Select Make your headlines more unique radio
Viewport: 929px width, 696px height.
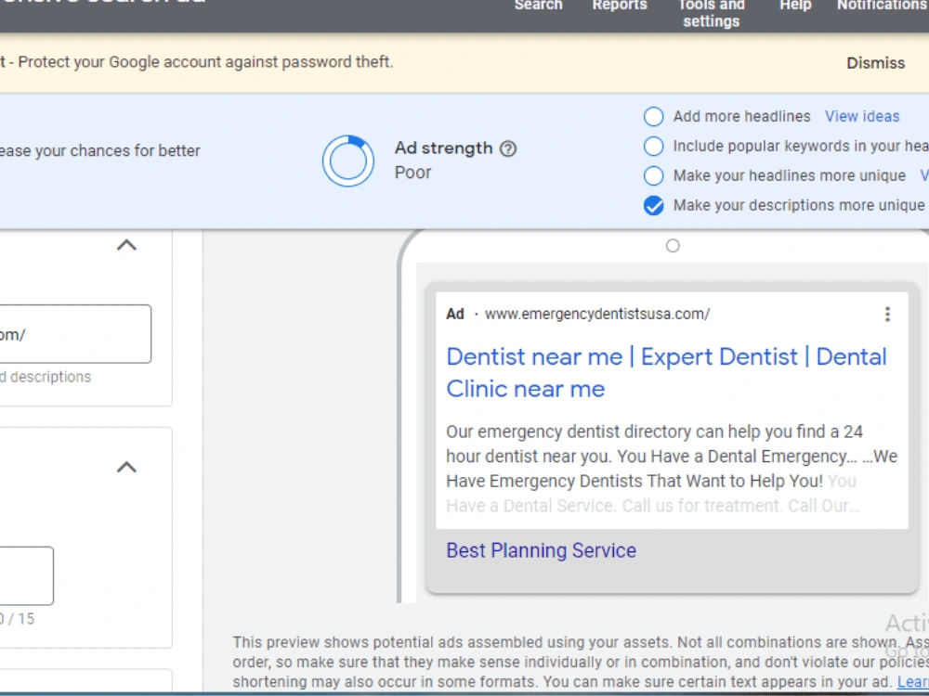pos(653,175)
